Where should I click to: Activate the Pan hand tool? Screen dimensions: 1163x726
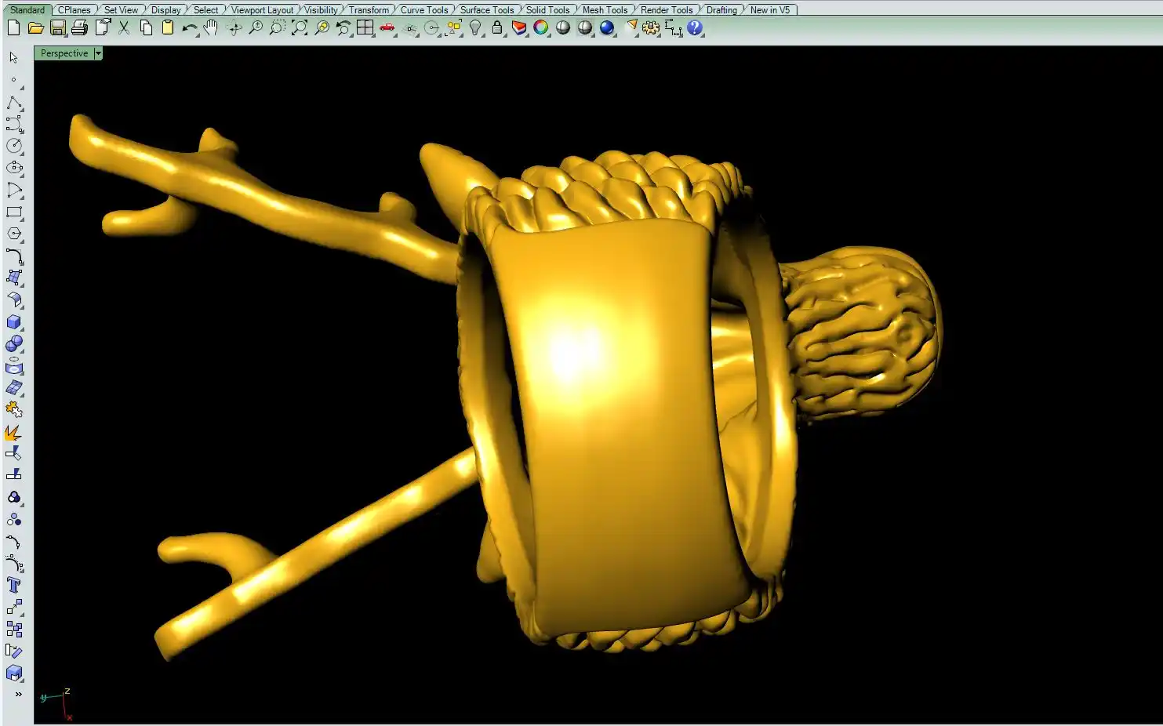pos(211,27)
